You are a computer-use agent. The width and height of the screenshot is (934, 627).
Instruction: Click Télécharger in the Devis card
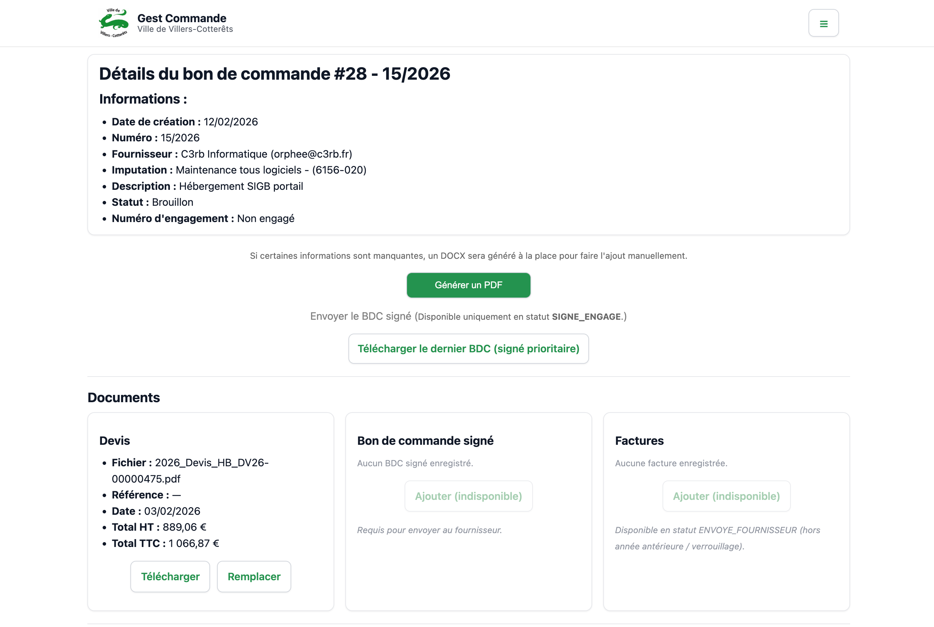170,576
